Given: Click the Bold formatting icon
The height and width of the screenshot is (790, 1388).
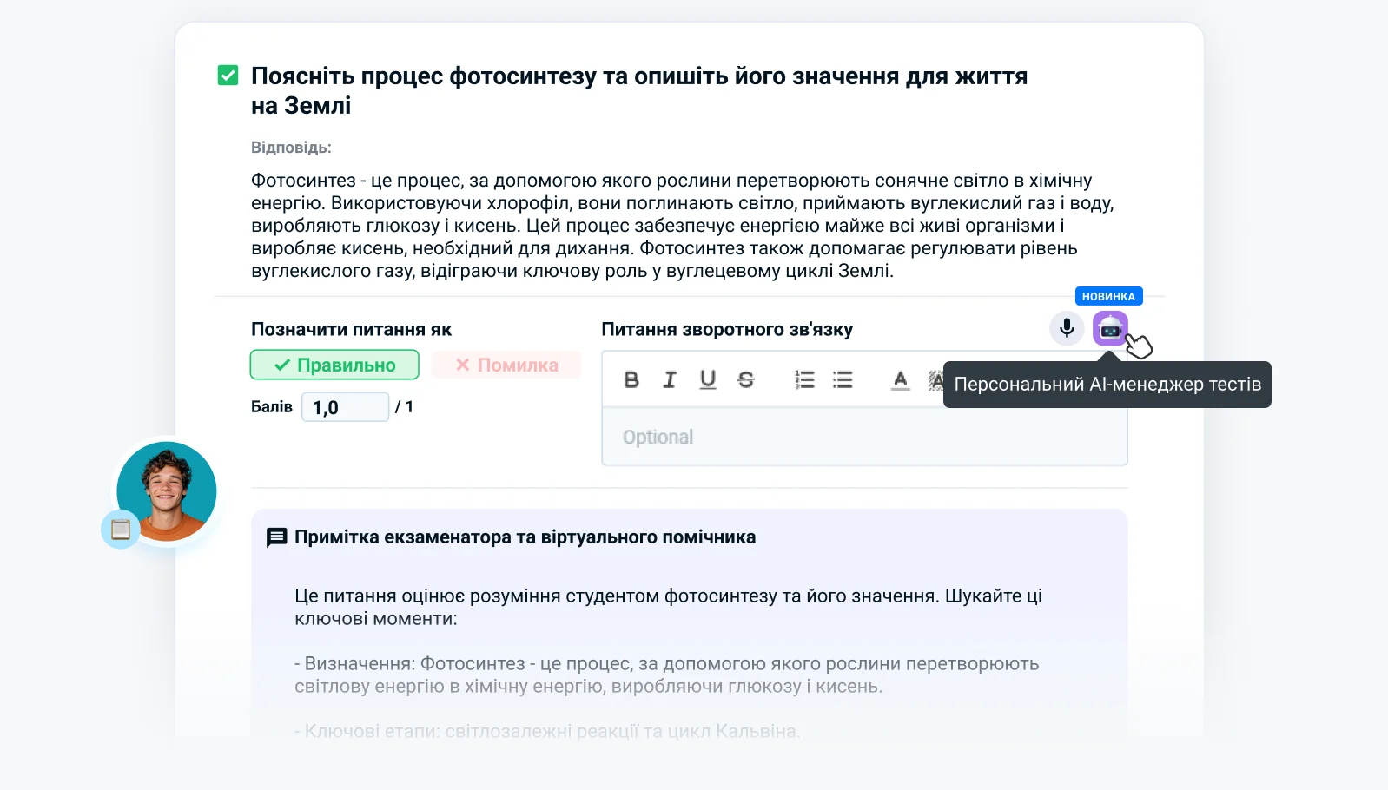Looking at the screenshot, I should [631, 379].
